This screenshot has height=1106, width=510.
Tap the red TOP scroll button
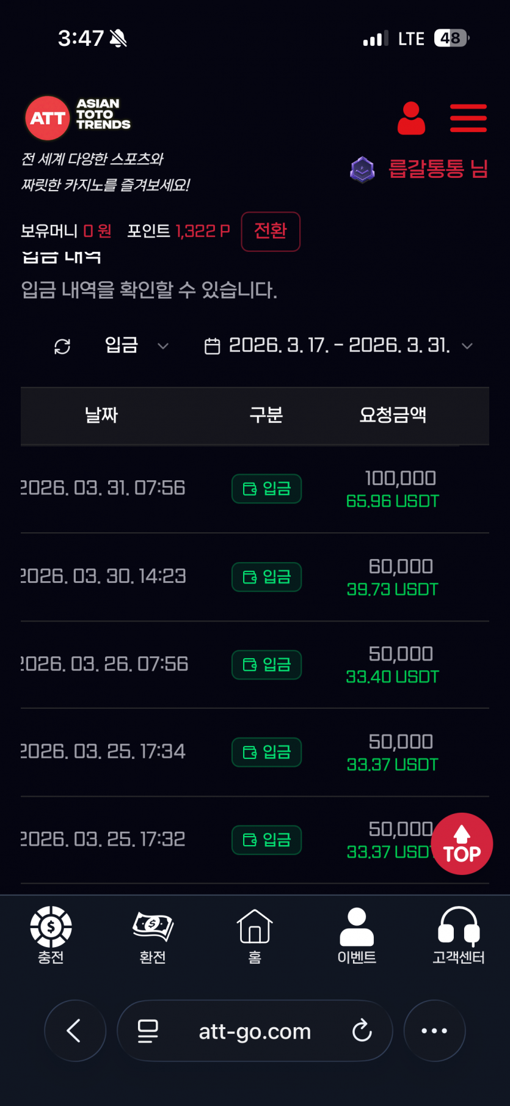coord(462,844)
